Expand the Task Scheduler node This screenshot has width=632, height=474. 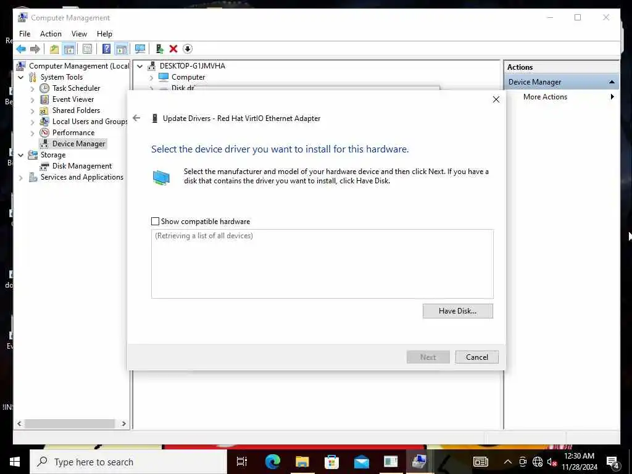click(33, 88)
